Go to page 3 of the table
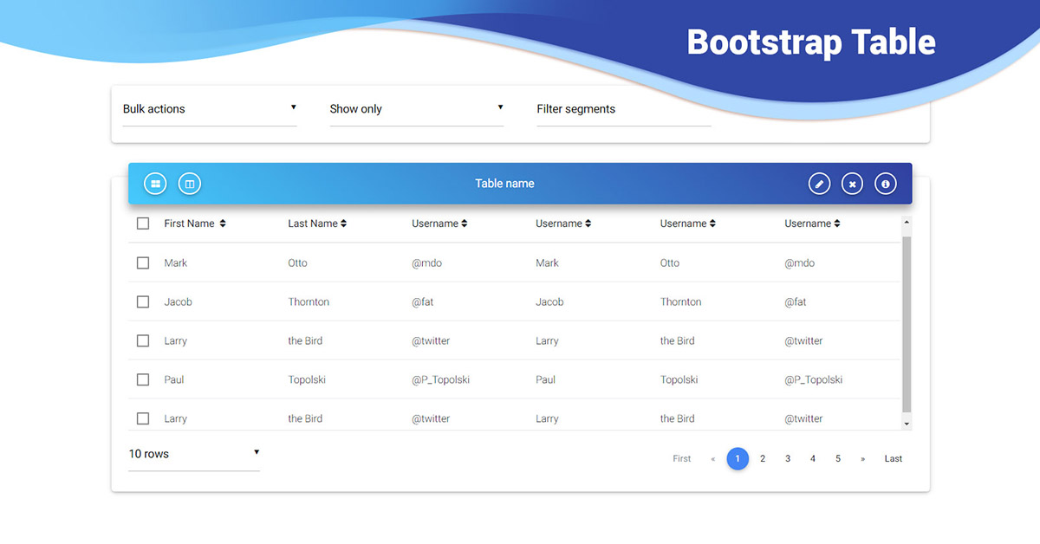 pos(787,458)
